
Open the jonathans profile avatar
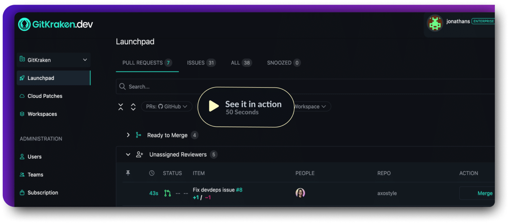pyautogui.click(x=435, y=23)
